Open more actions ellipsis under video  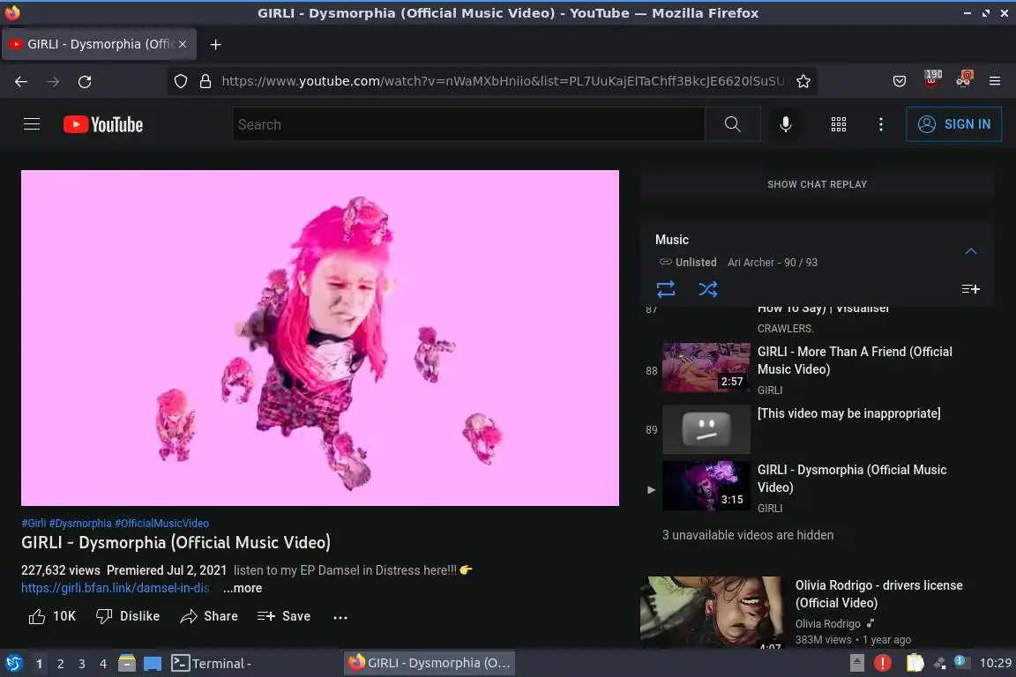(340, 617)
